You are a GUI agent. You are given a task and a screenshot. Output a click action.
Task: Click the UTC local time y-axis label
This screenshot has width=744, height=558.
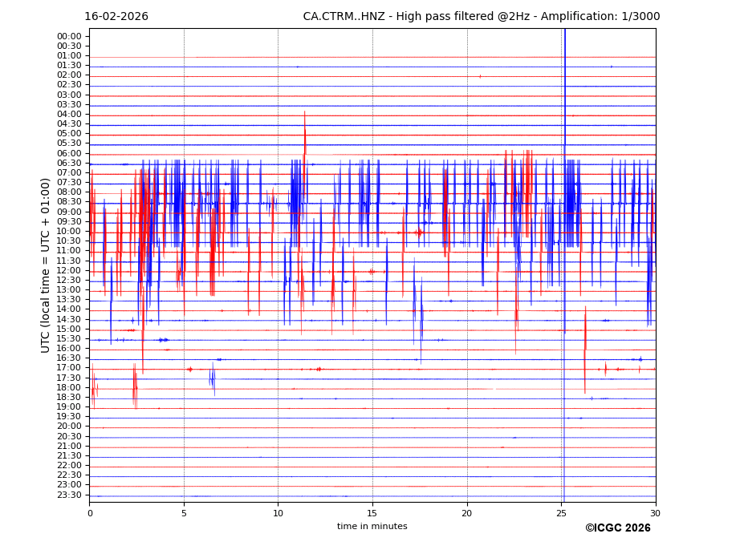(46, 265)
